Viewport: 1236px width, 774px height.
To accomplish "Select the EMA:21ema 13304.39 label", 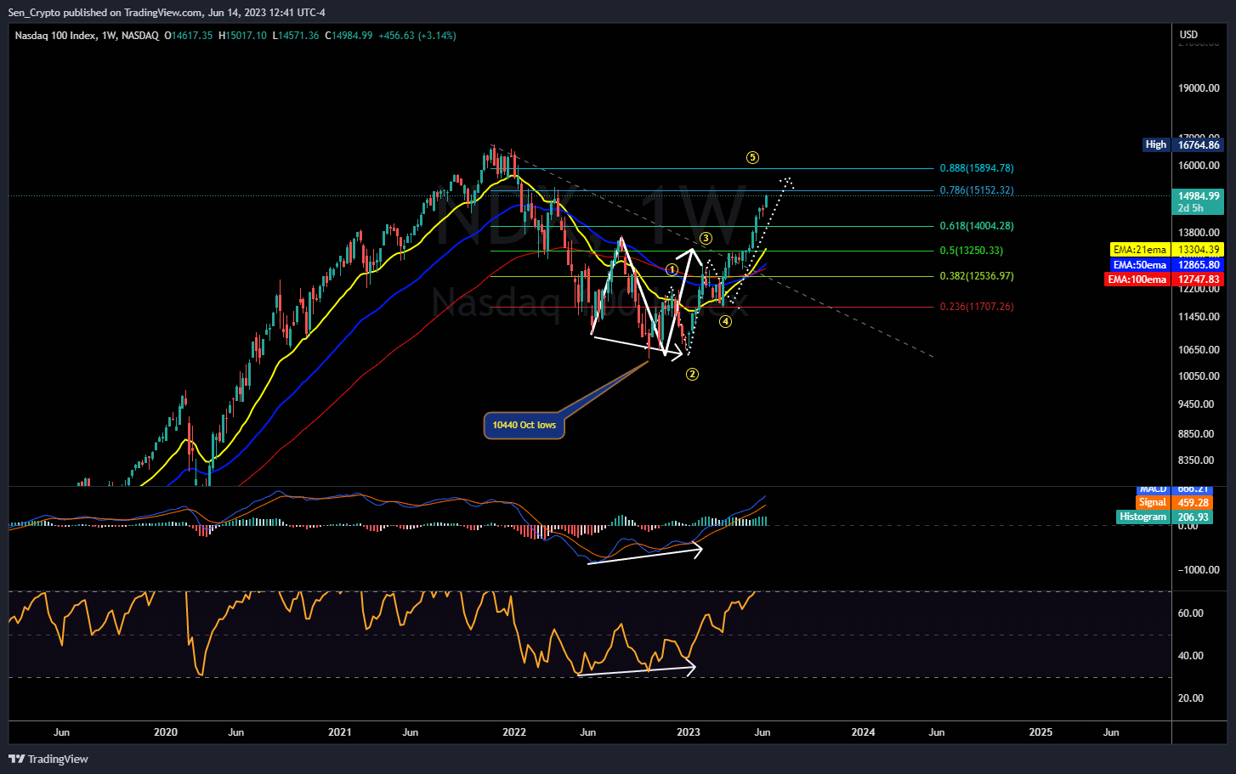I will [1166, 250].
